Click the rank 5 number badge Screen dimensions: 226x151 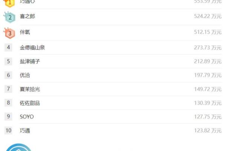[x=8, y=61]
